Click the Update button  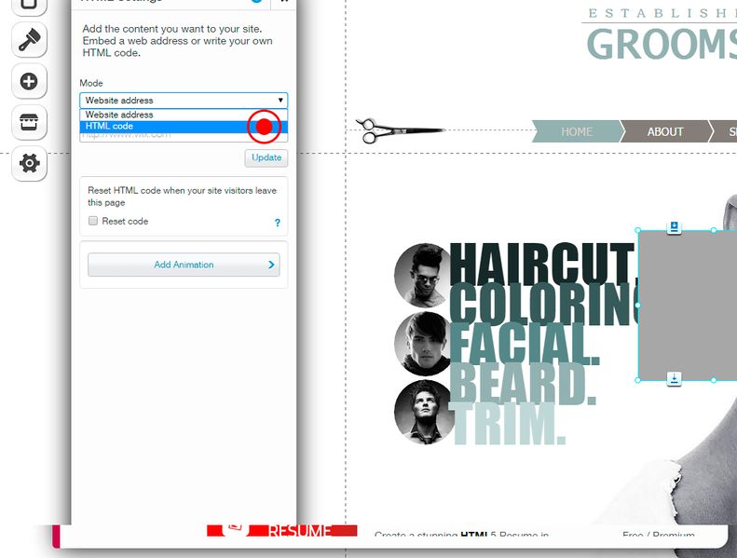[x=266, y=157]
